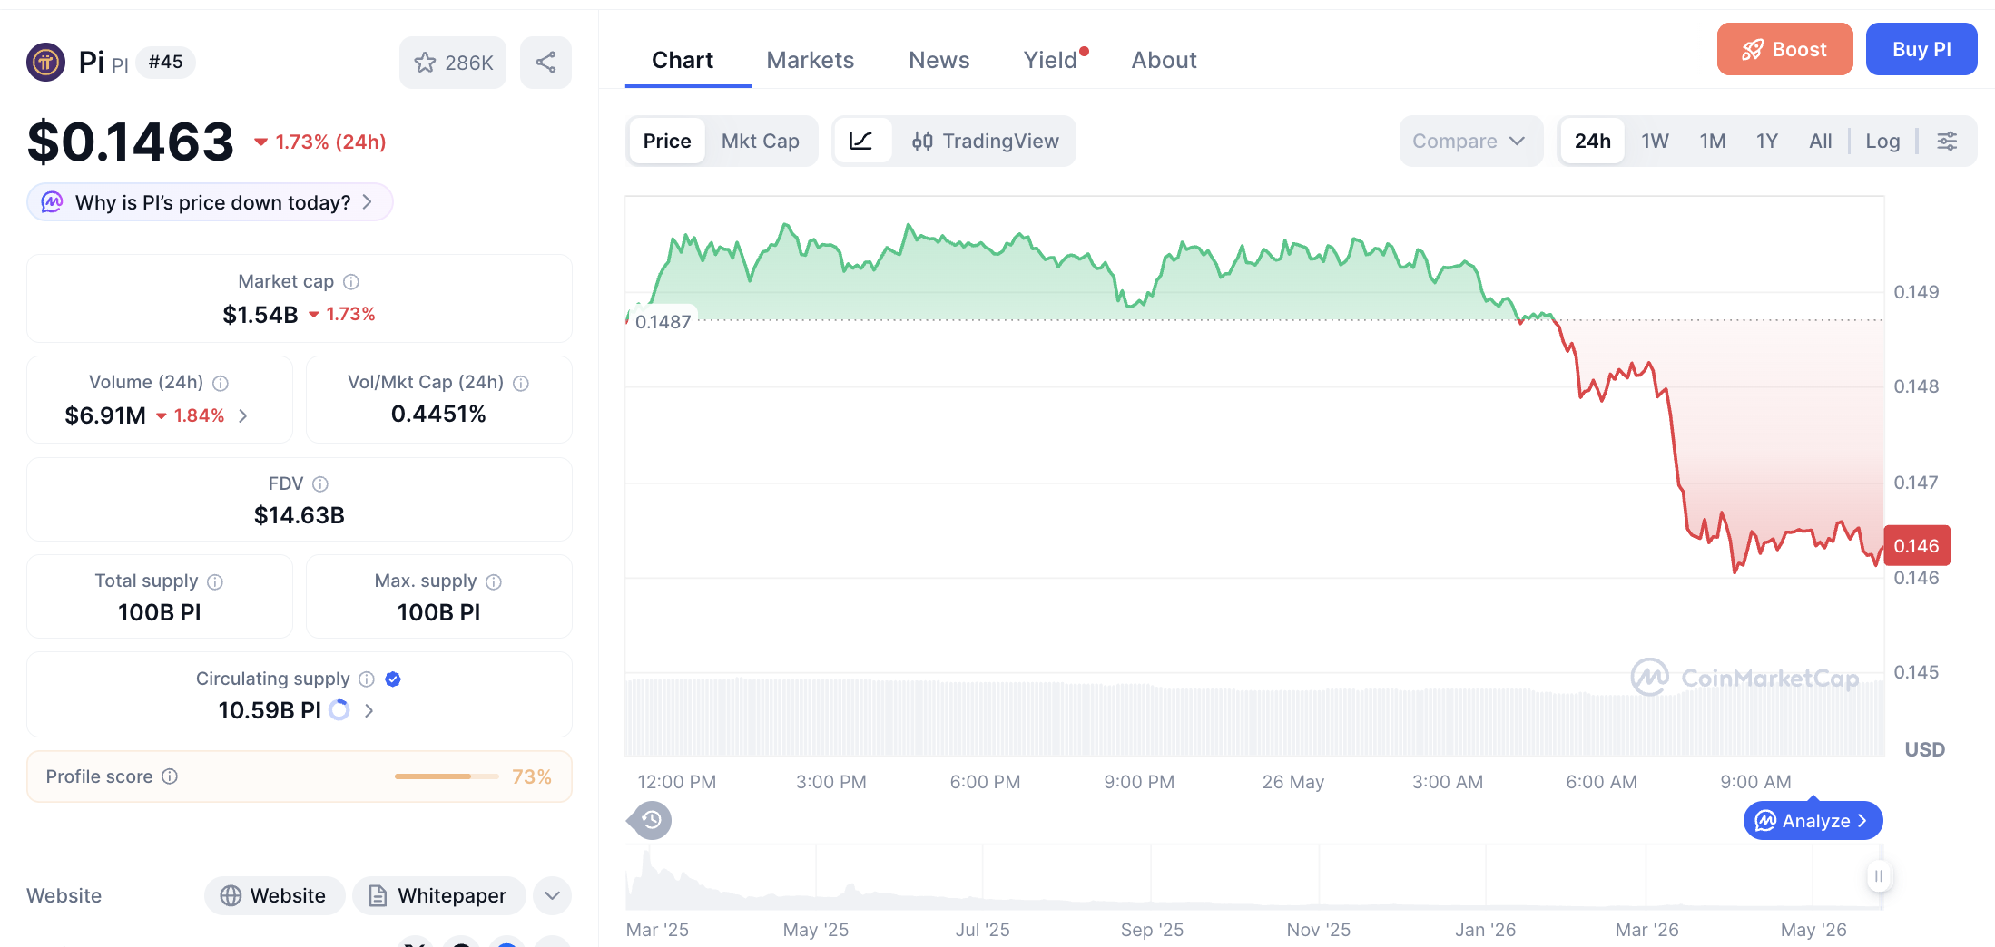1995x947 pixels.
Task: Toggle Log scale on chart
Action: point(1882,141)
